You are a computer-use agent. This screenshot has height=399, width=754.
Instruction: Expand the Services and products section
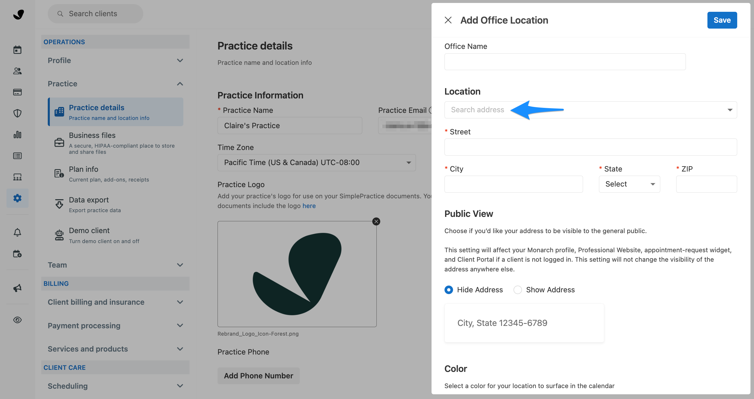115,349
